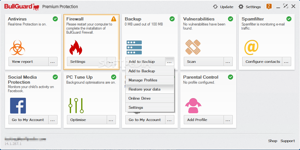
Task: Choose Settings in the Backup menu
Action: (x=150, y=107)
